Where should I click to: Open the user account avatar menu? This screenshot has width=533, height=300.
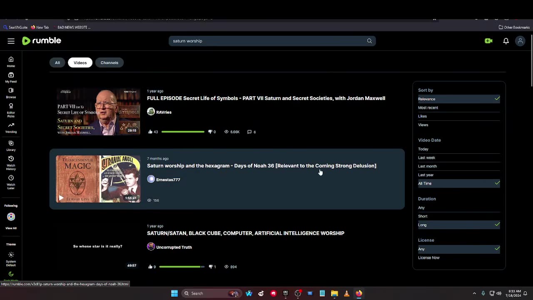(520, 41)
